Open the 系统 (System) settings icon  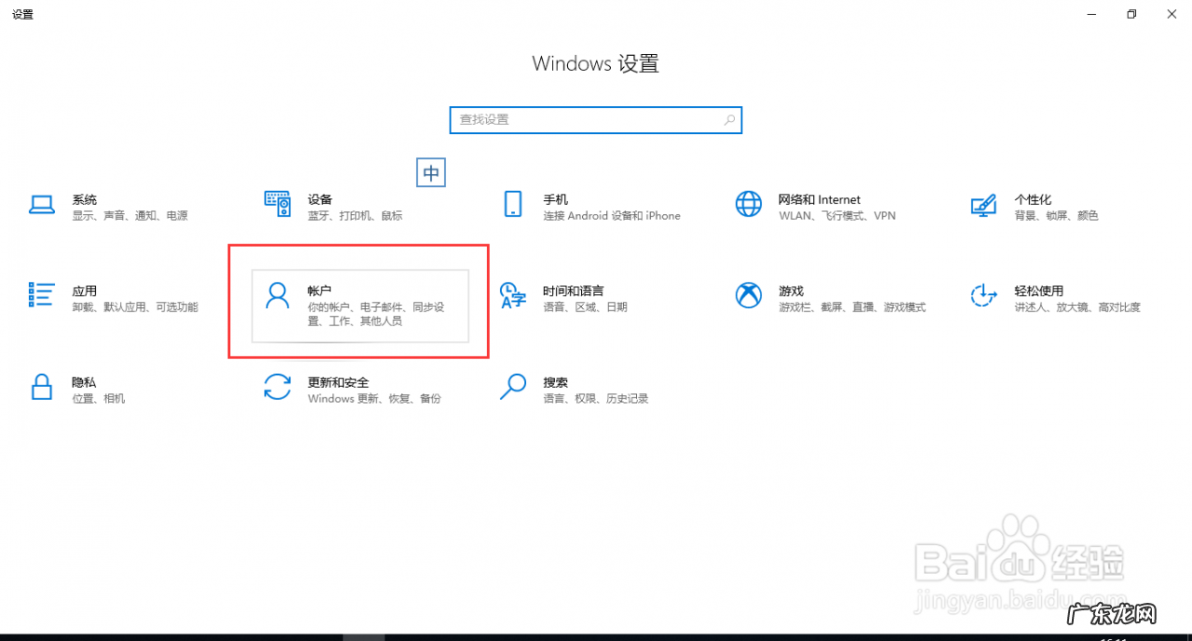(x=42, y=205)
